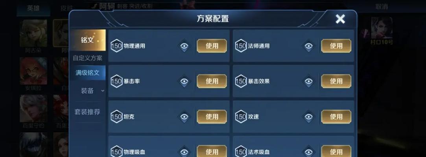Click the eye icon beside 物理吸血

pos(184,152)
